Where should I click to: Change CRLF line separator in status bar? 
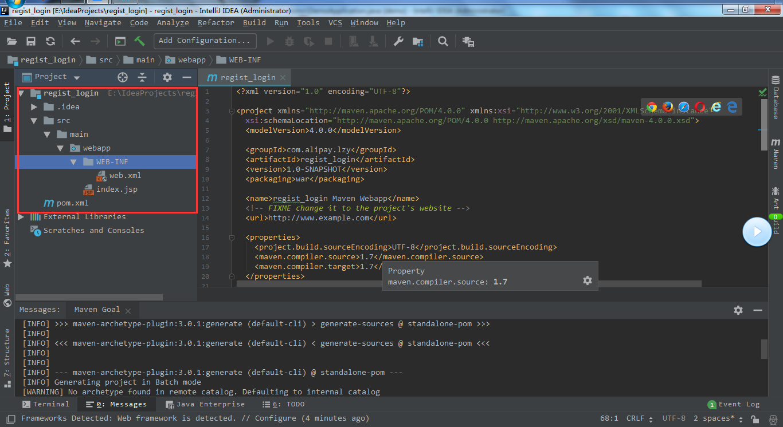[x=638, y=418]
